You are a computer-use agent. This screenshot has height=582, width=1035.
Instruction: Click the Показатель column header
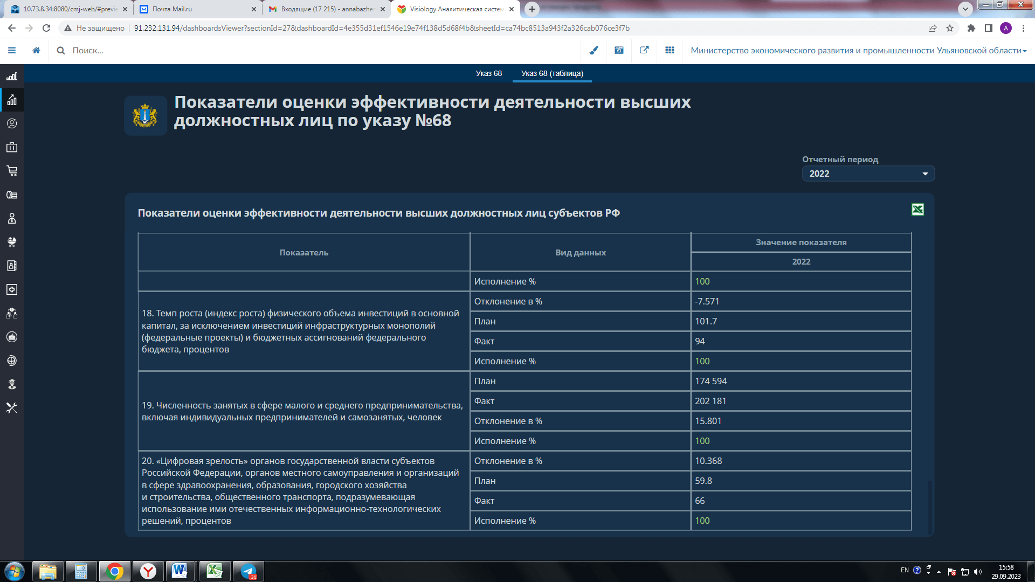pyautogui.click(x=303, y=252)
